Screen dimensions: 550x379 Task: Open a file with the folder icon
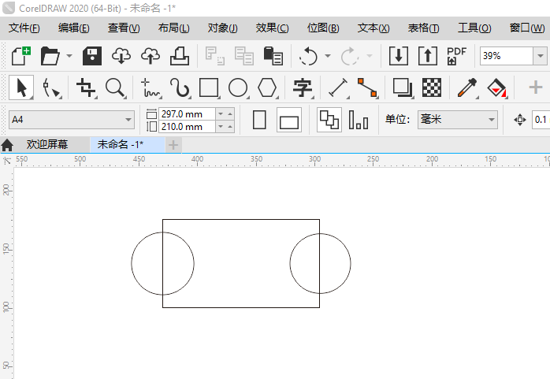coord(50,56)
